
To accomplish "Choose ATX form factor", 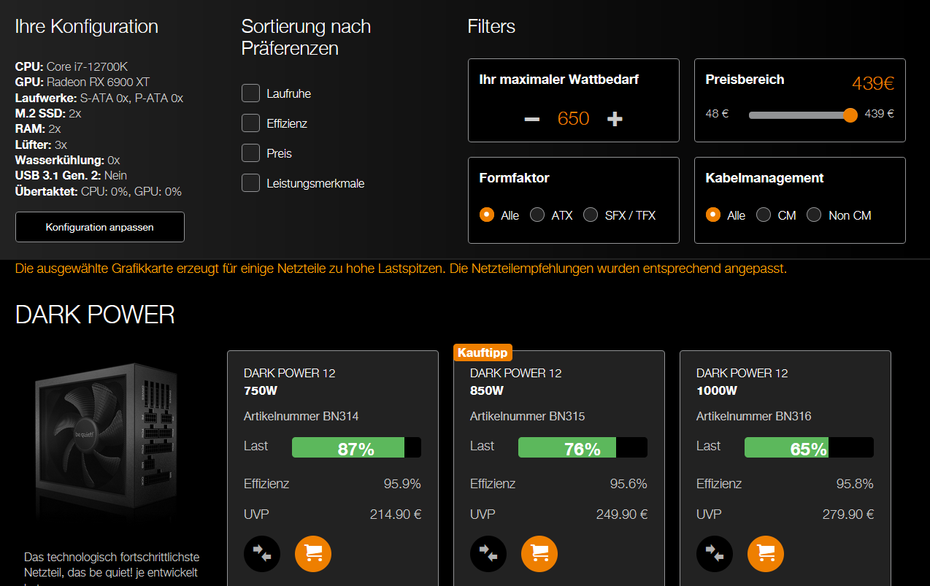I will [537, 215].
